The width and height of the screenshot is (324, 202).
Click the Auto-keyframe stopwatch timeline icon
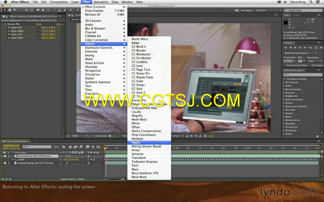pos(93,147)
